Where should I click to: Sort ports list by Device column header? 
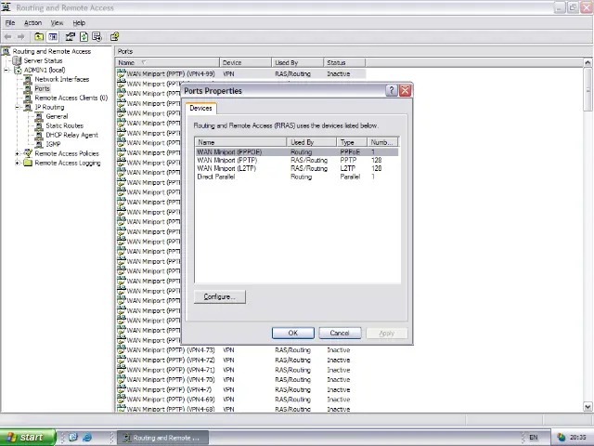coord(245,62)
